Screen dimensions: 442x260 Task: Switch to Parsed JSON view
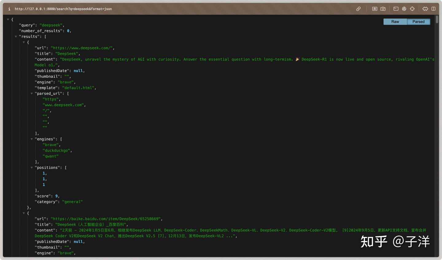click(x=418, y=22)
